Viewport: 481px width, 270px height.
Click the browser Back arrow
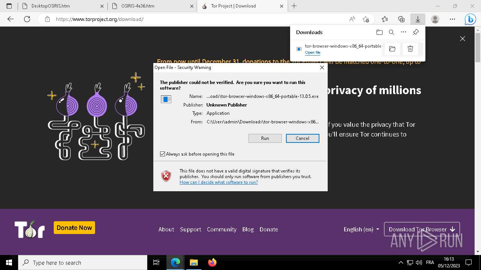point(11,19)
